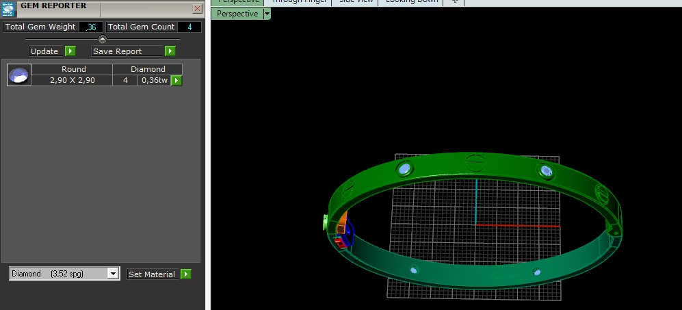Click the Total Gem Count value field

pyautogui.click(x=189, y=27)
